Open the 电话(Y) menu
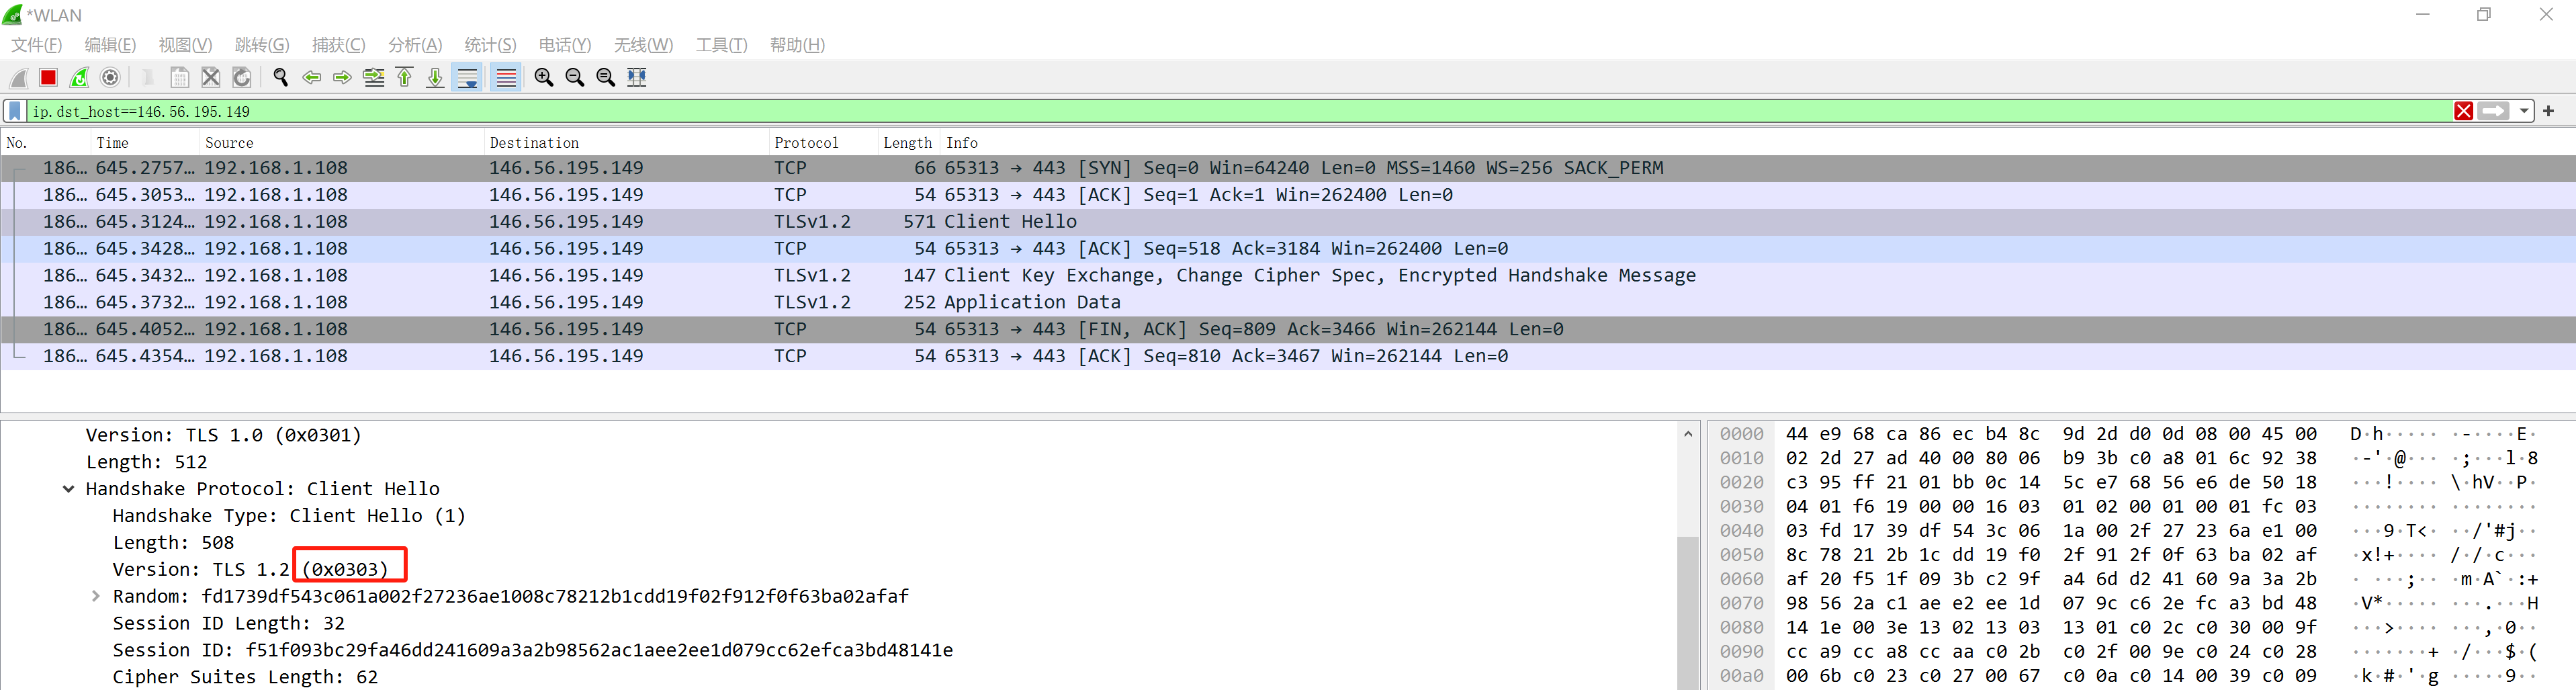 coord(565,45)
